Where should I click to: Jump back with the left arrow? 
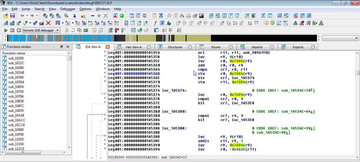(x=22, y=16)
